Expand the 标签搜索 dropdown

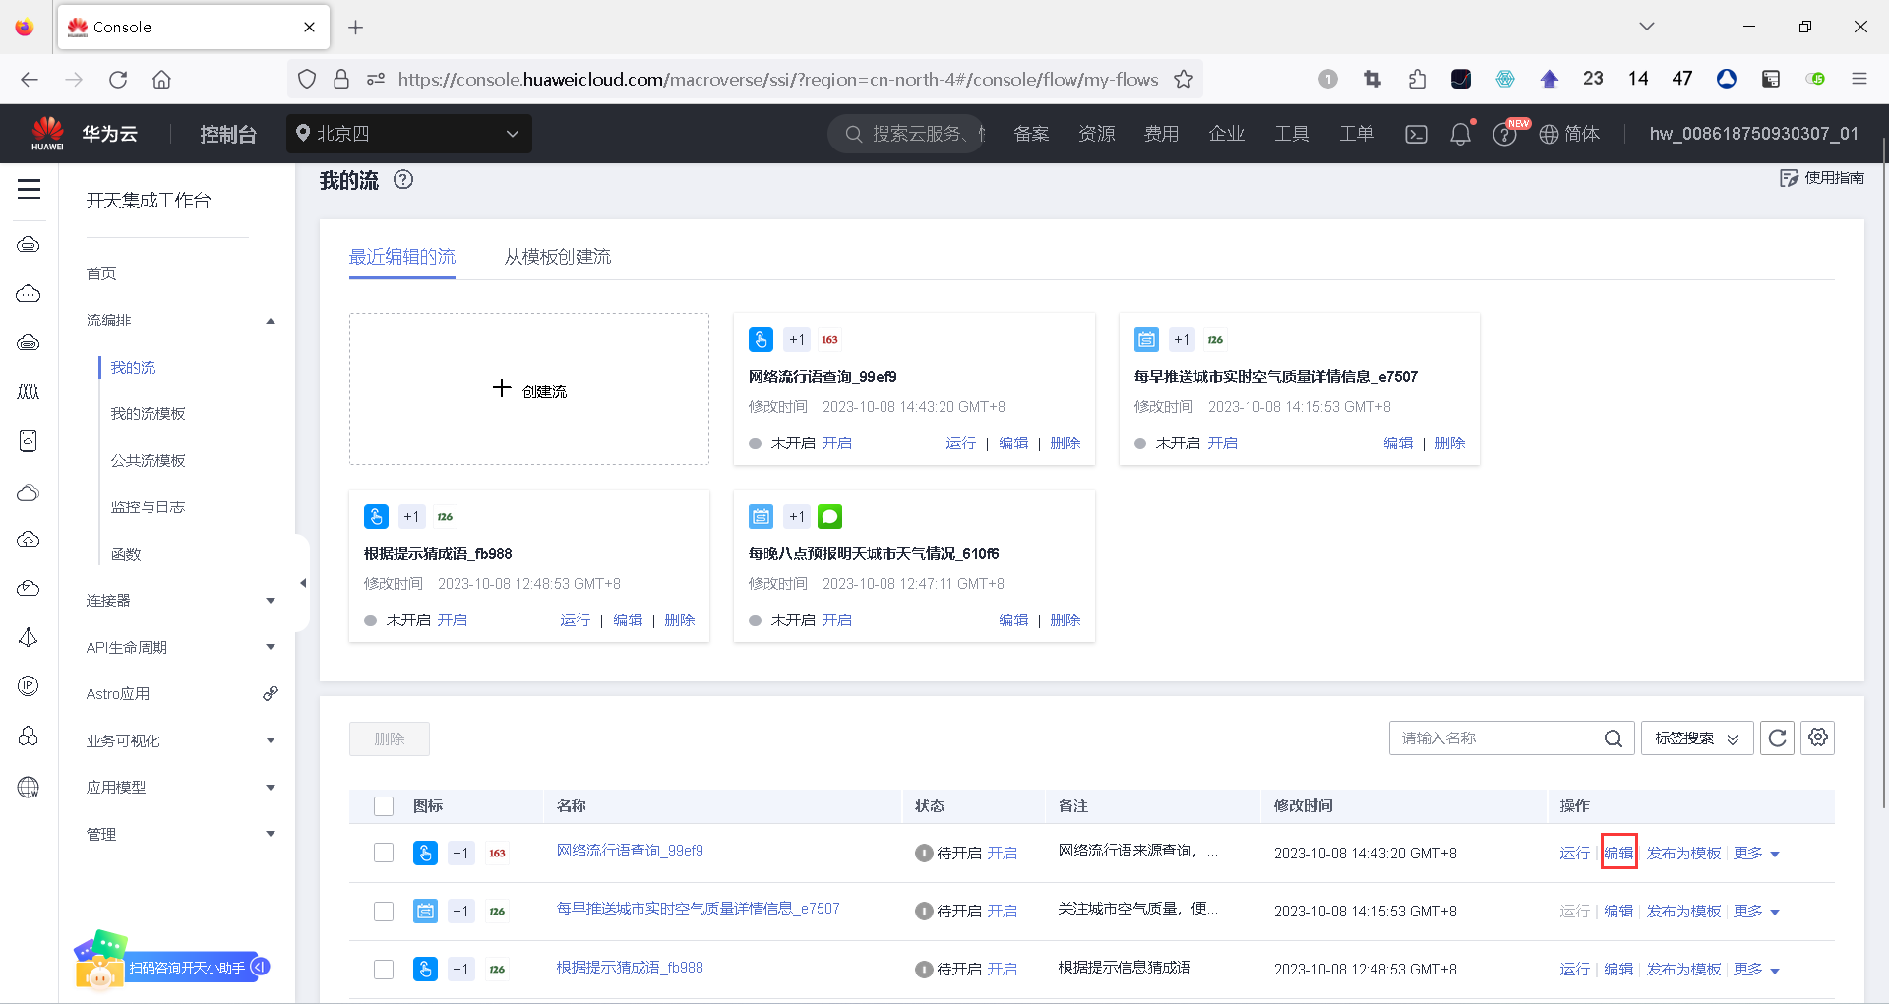tap(1696, 738)
